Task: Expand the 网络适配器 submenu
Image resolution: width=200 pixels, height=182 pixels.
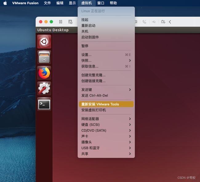Action: click(x=106, y=119)
